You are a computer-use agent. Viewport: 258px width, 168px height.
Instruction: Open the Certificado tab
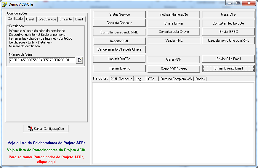point(15,19)
